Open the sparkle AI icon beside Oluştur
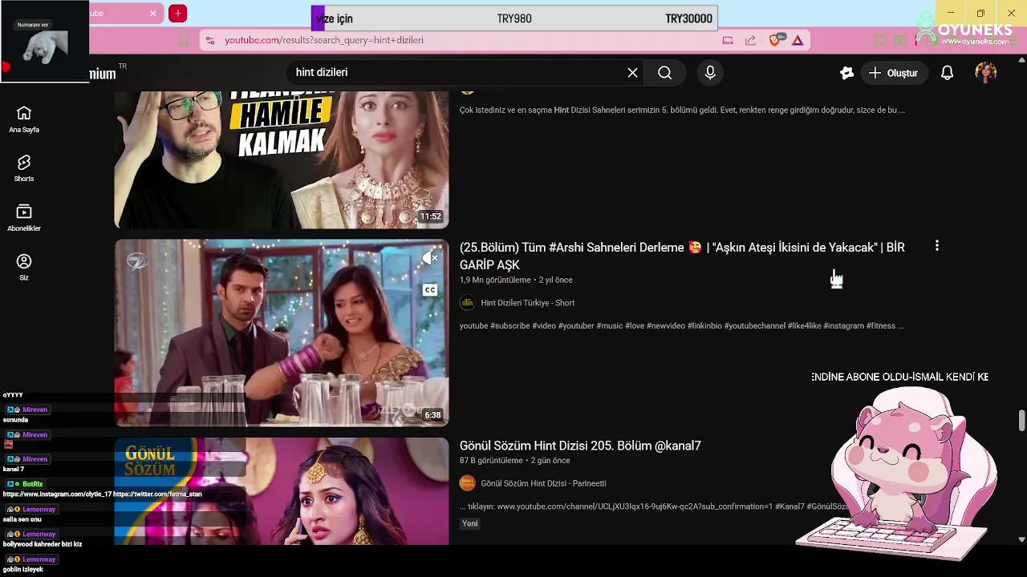This screenshot has width=1027, height=577. tap(846, 73)
